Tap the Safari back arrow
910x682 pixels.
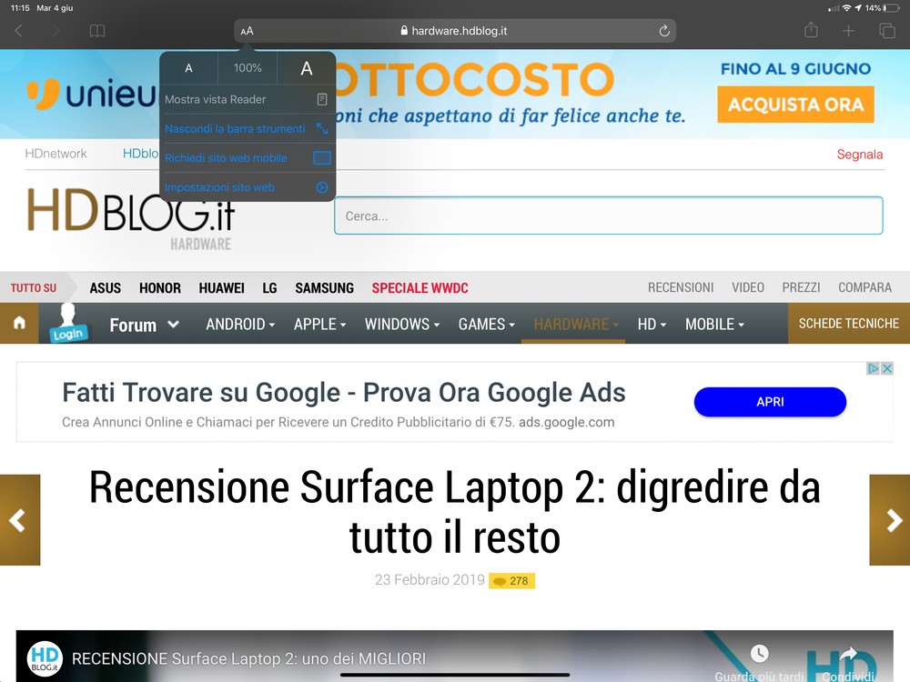pos(18,31)
